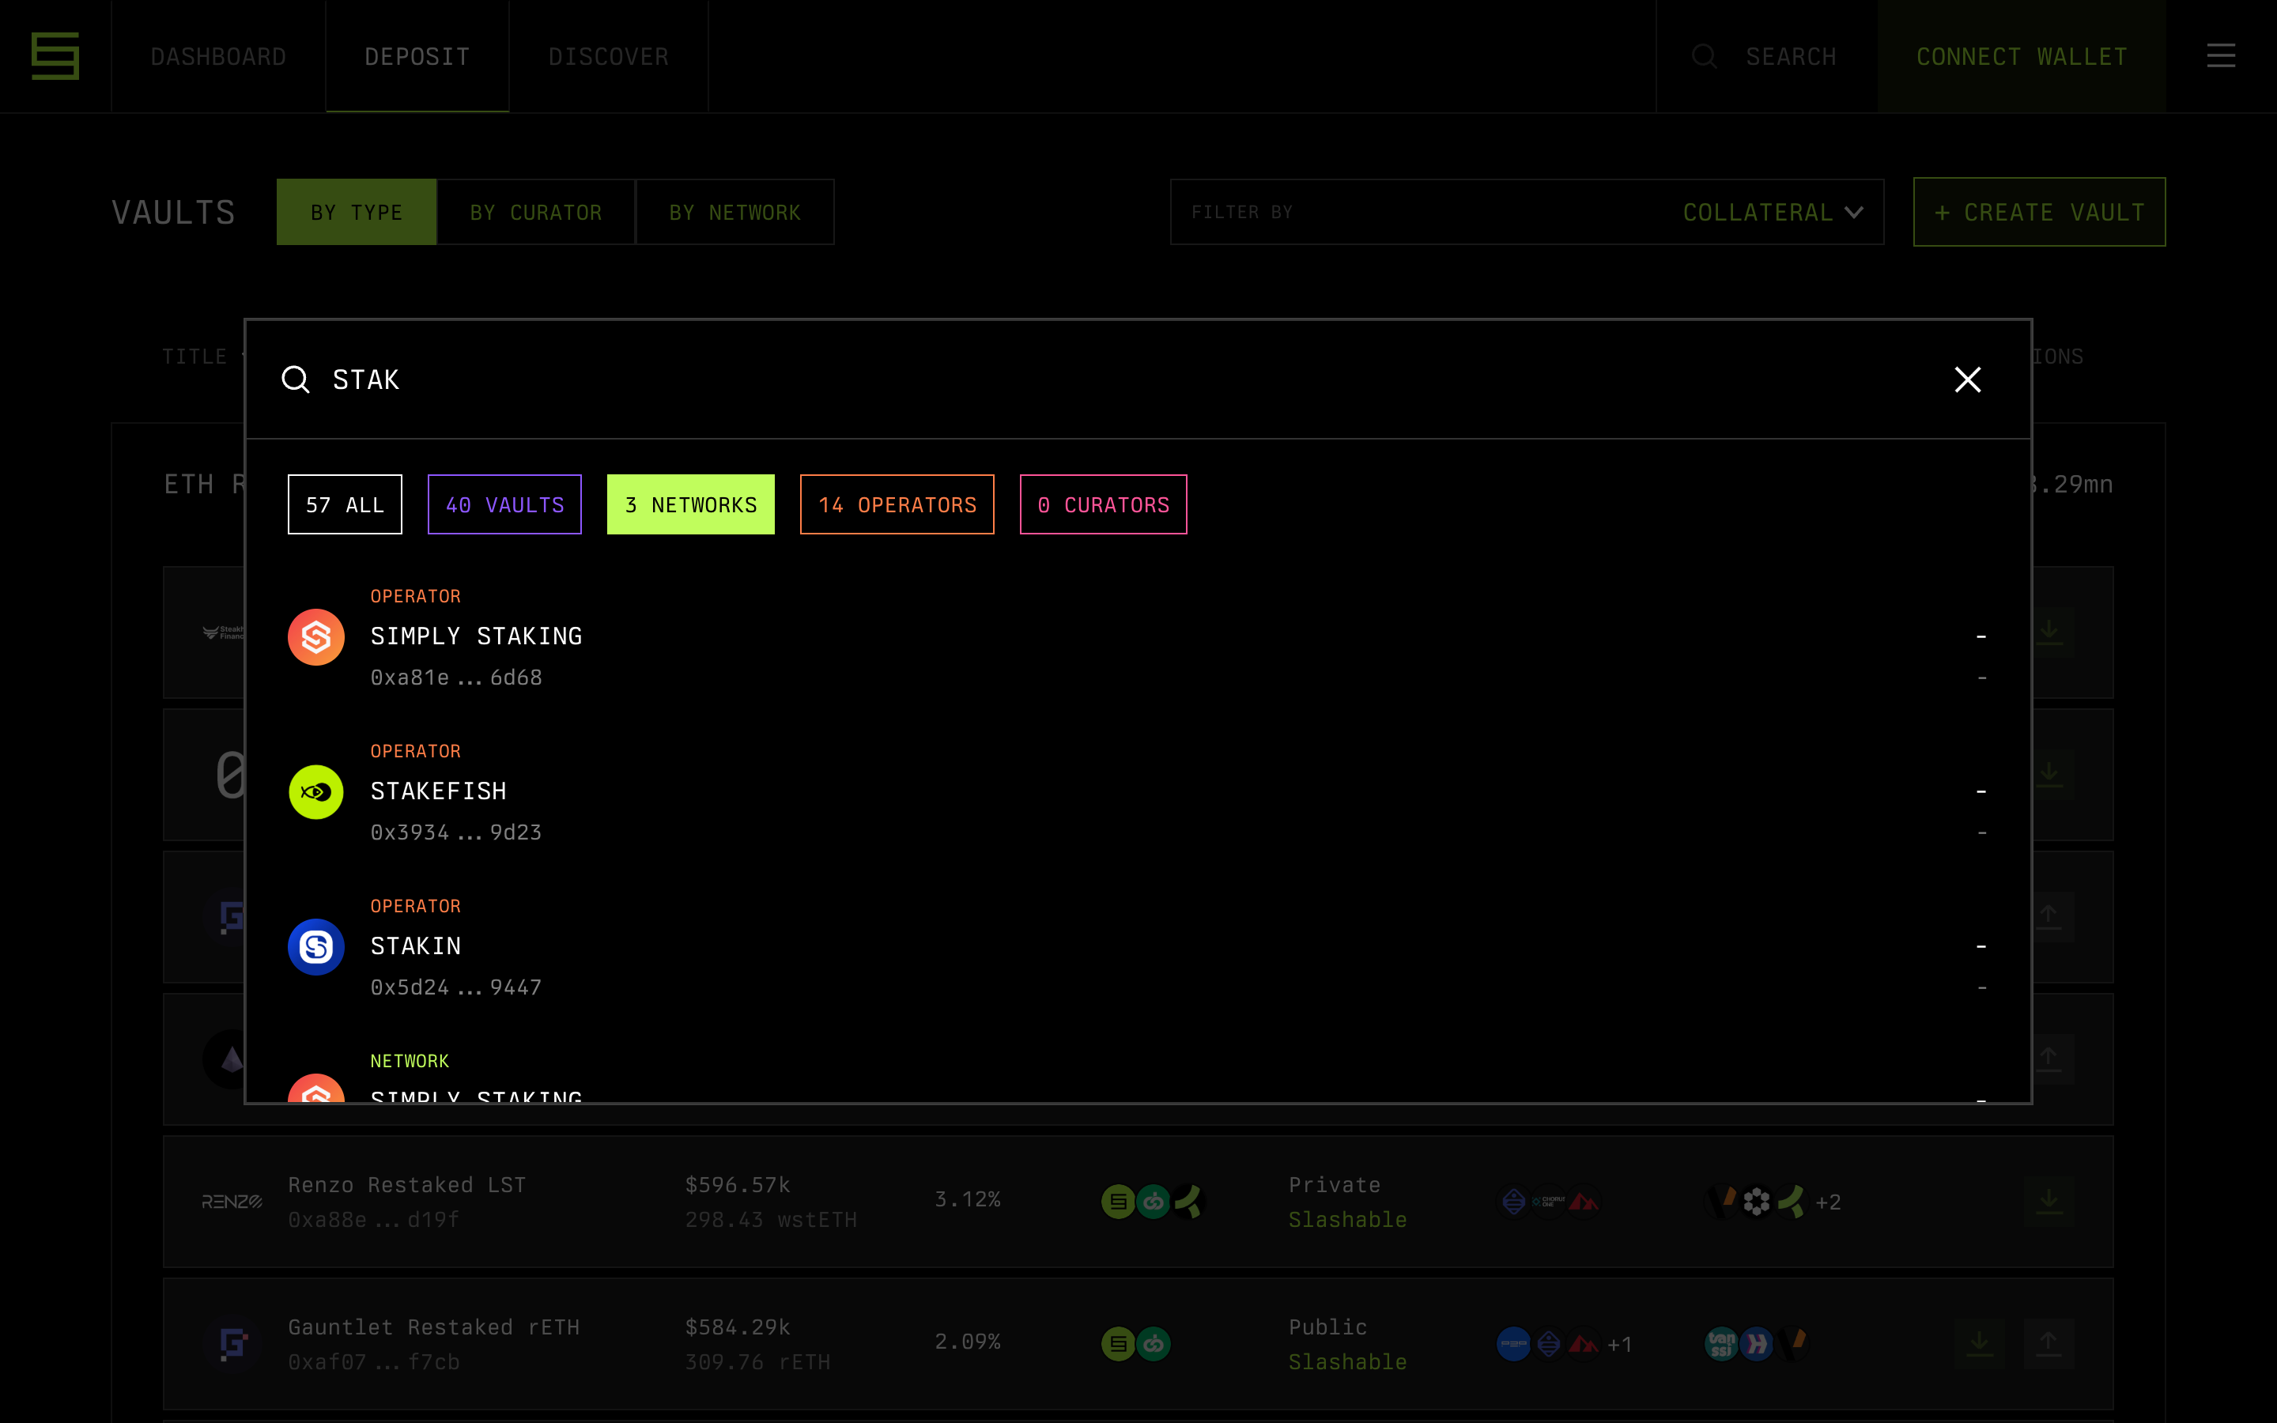This screenshot has height=1423, width=2277.
Task: Select the 0 Curators filter chip
Action: pos(1103,504)
